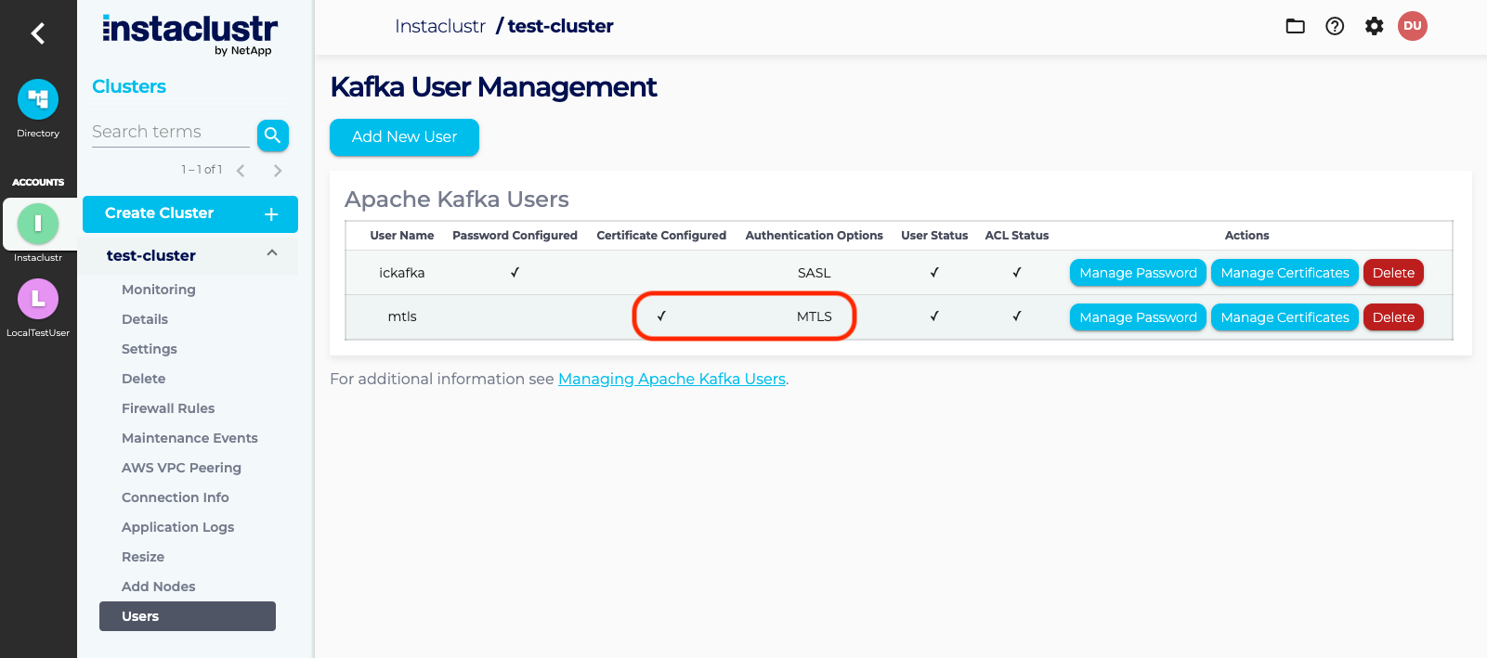Image resolution: width=1487 pixels, height=658 pixels.
Task: Open Firewall Rules in cluster menu
Action: click(168, 408)
